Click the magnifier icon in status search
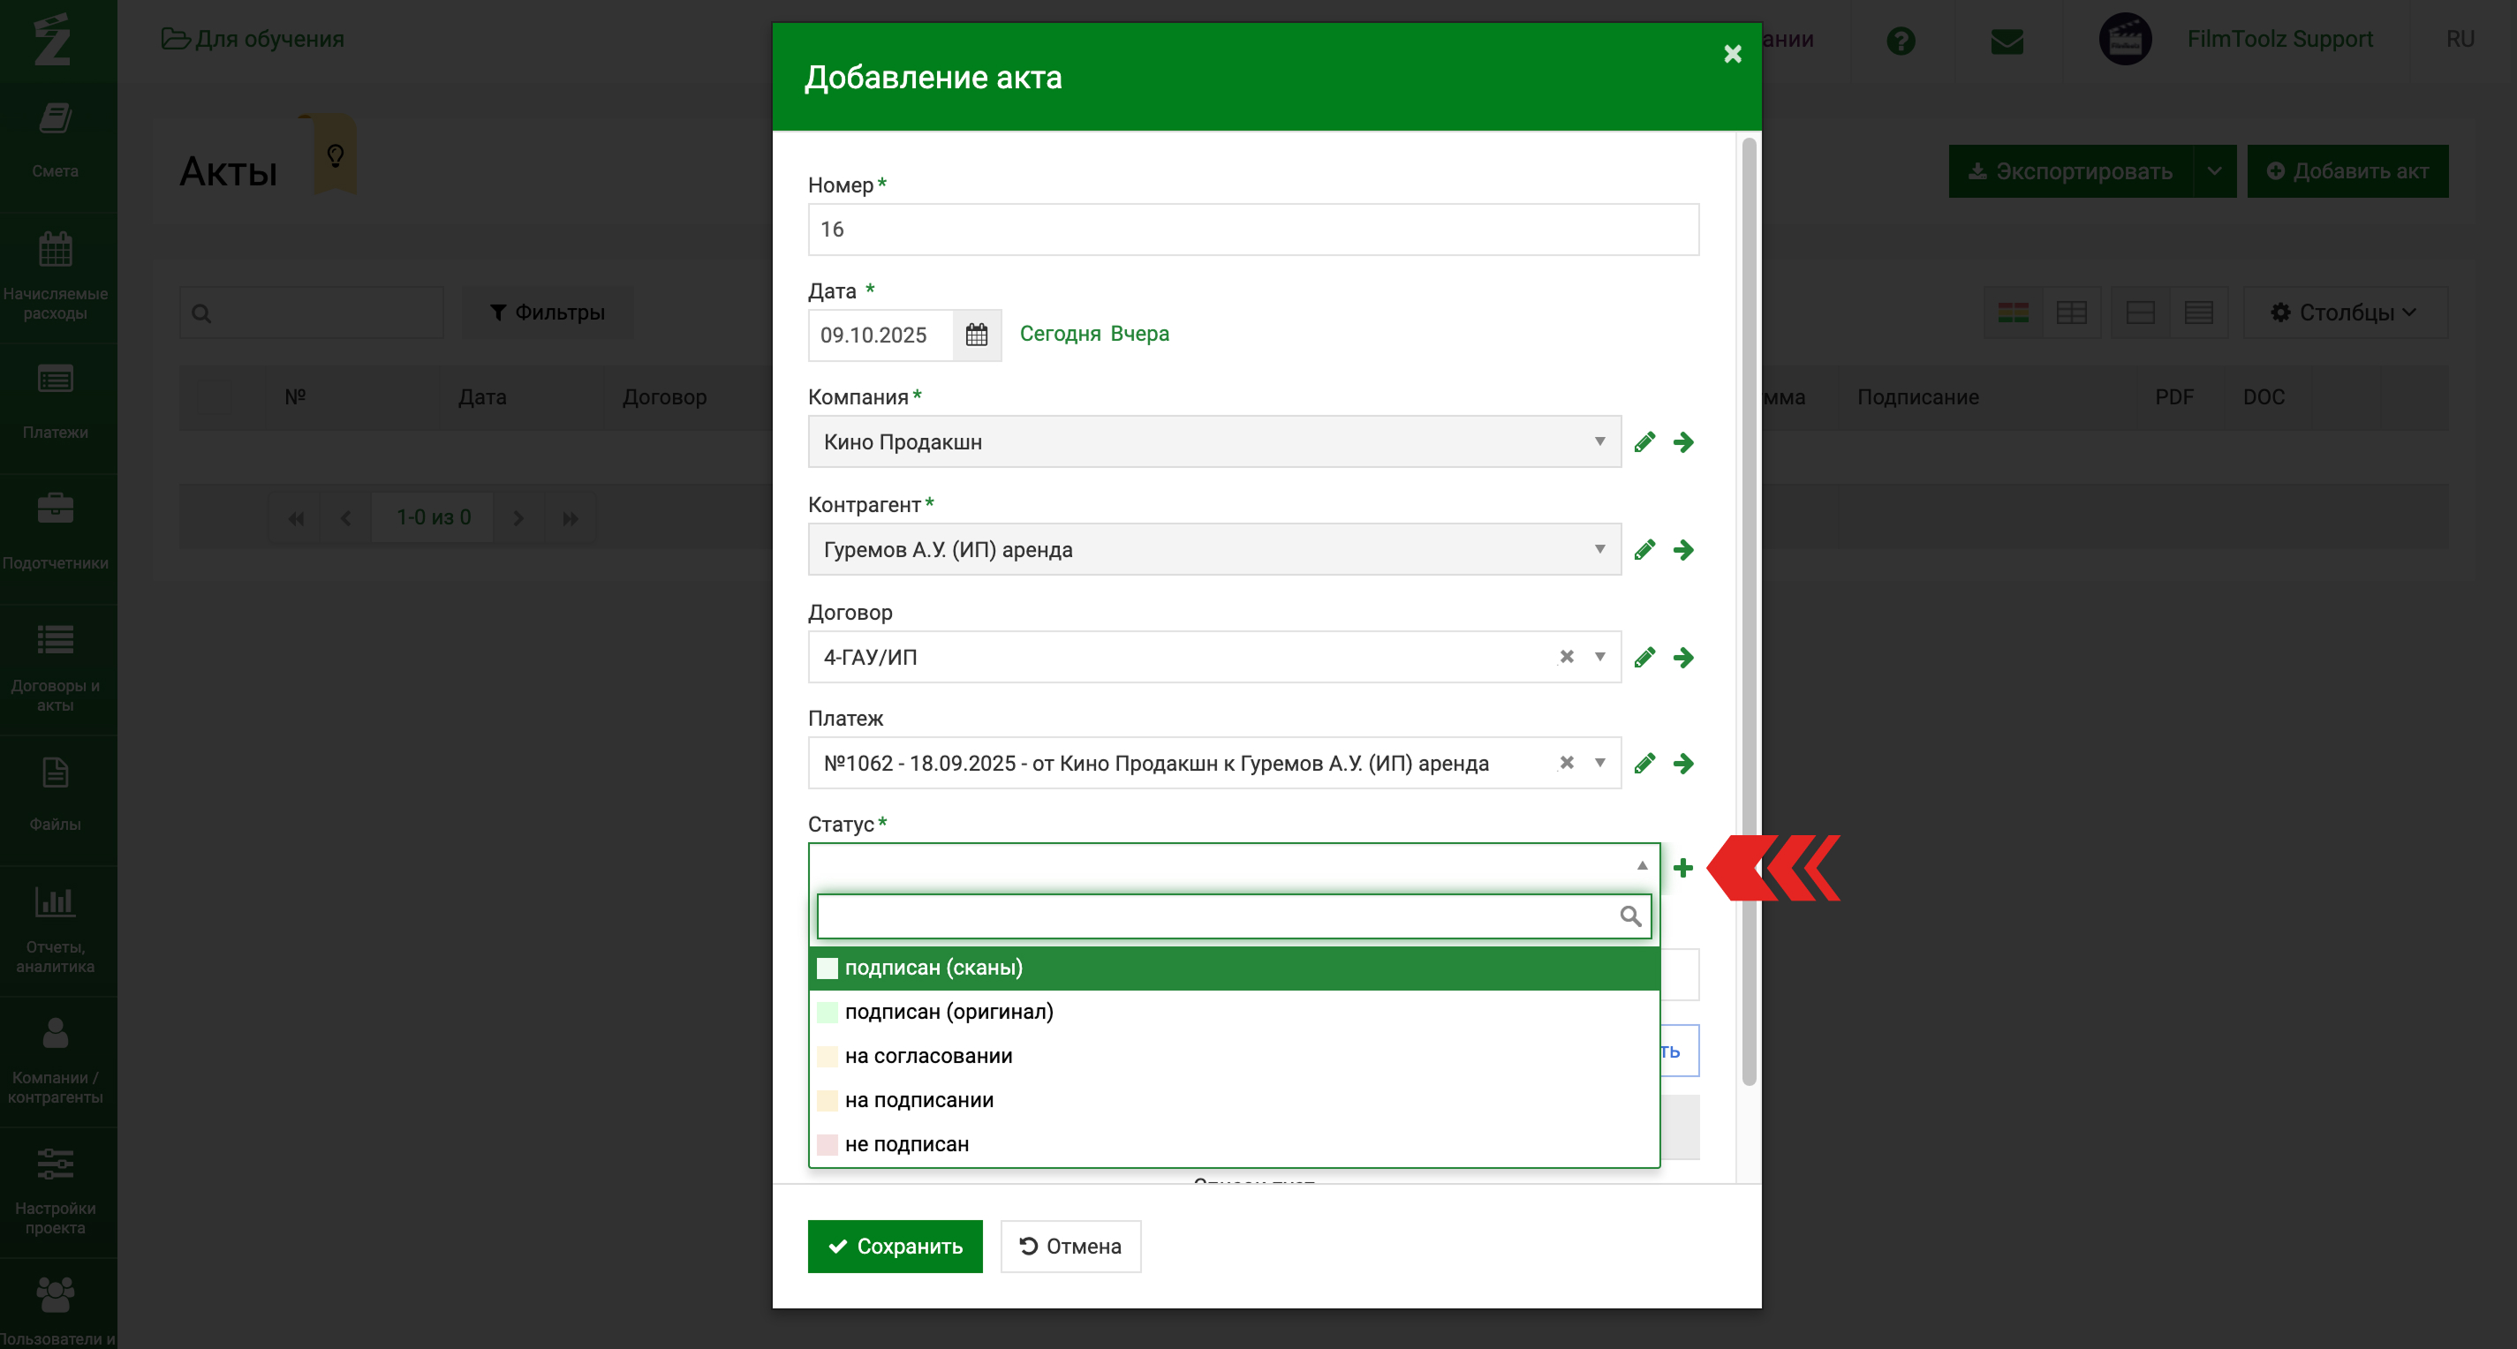2517x1349 pixels. pyautogui.click(x=1629, y=916)
